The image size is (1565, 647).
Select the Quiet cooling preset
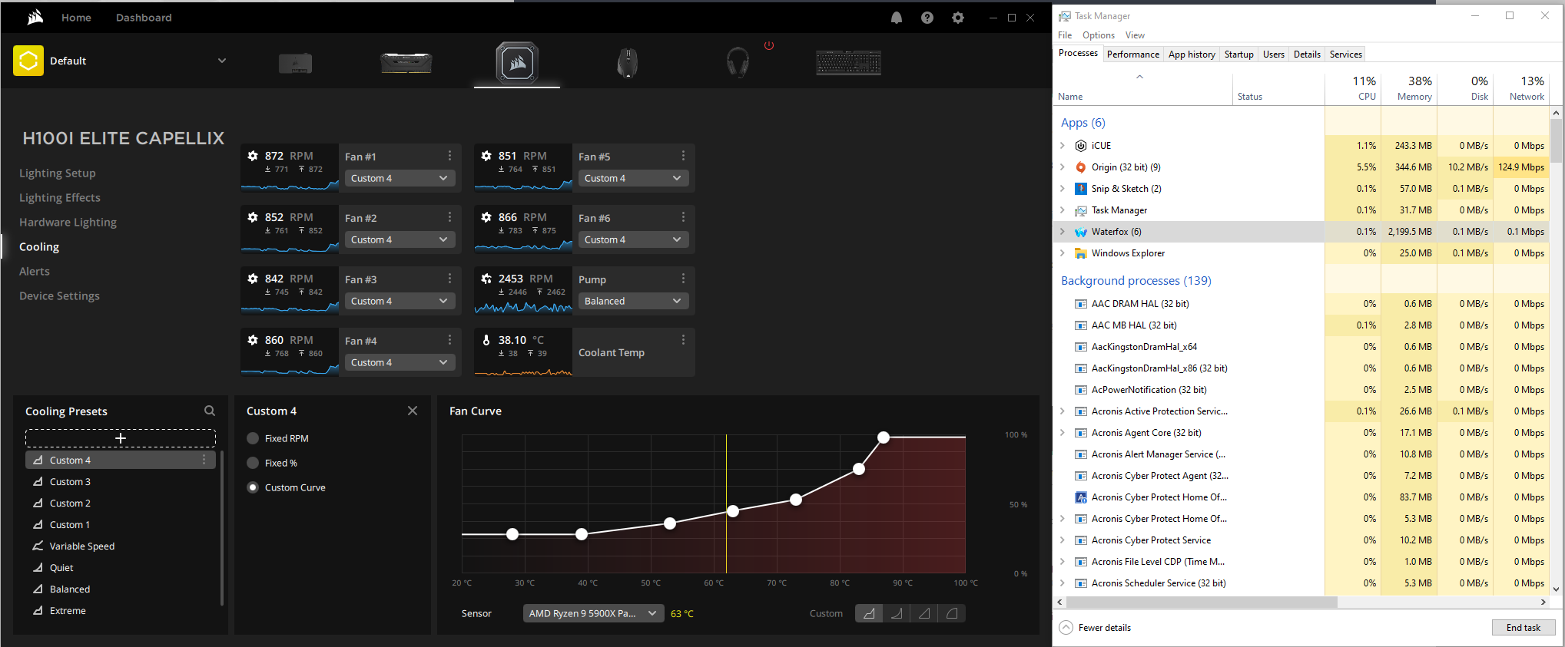121,567
